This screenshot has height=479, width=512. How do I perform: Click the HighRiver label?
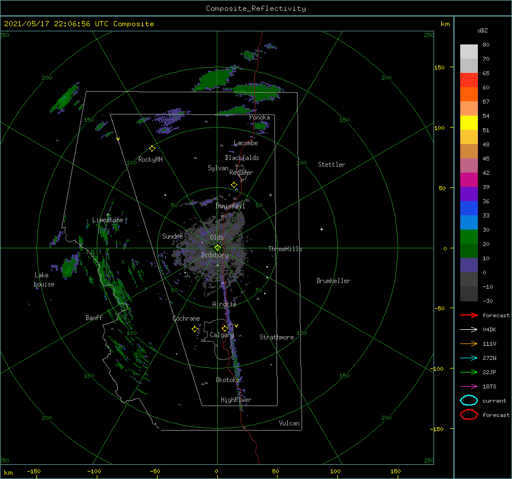(236, 400)
